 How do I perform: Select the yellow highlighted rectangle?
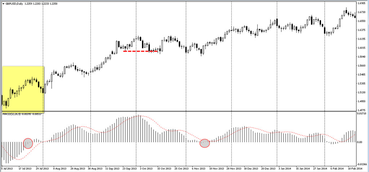[23, 88]
